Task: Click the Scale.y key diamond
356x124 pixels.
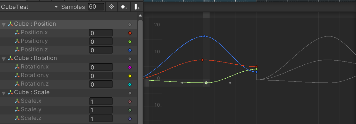Action: point(130,110)
